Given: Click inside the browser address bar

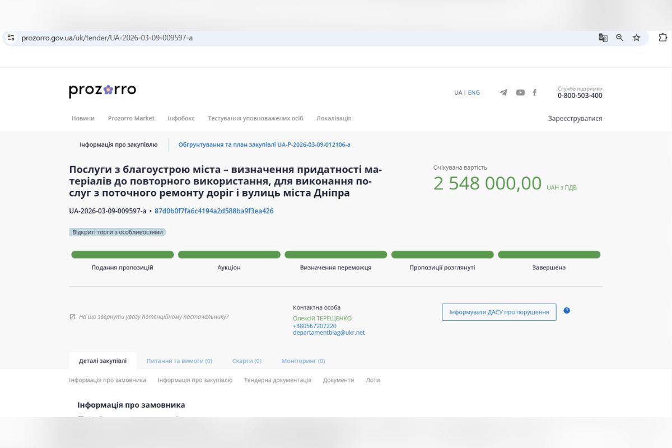Looking at the screenshot, I should (224, 38).
